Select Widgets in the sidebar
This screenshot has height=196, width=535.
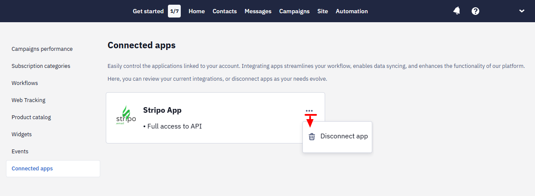click(x=21, y=135)
